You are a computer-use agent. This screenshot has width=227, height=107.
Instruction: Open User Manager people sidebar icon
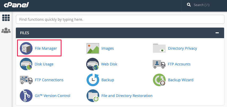click(6, 30)
